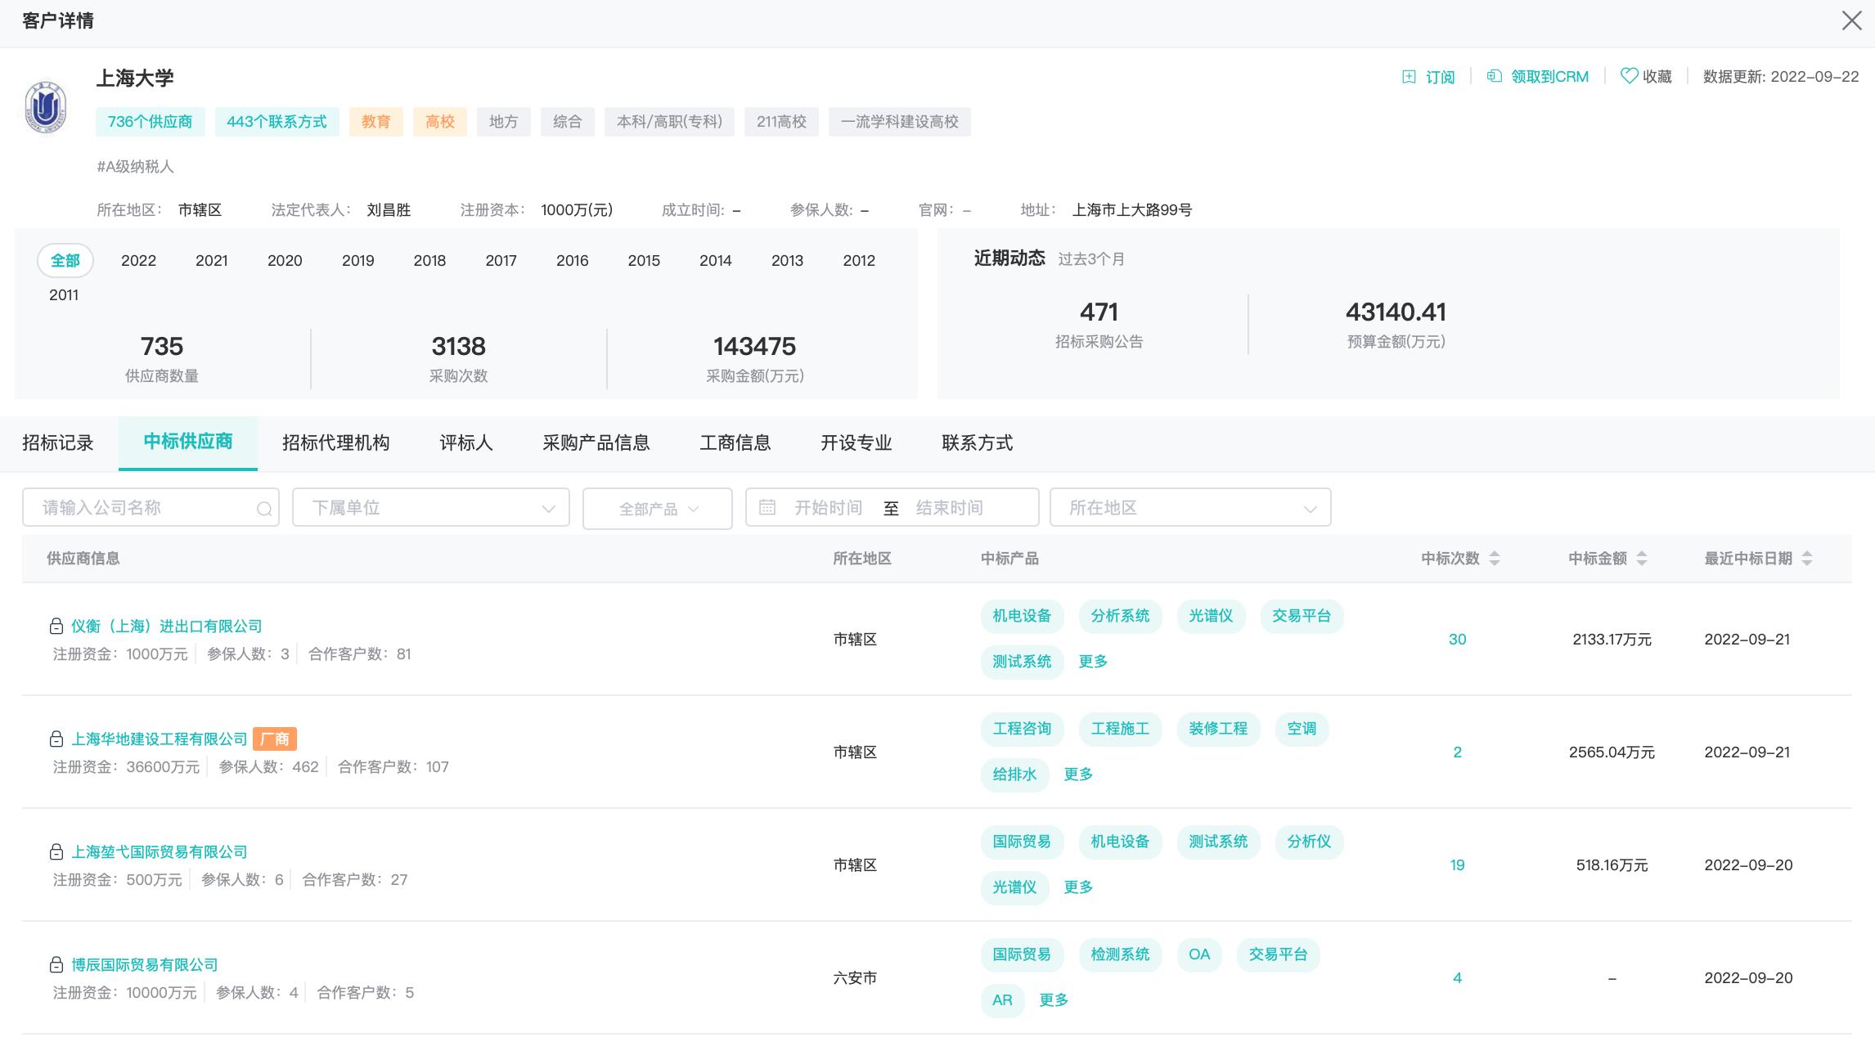This screenshot has width=1875, height=1042.
Task: Click the 订阅 subscribe icon
Action: [1409, 76]
